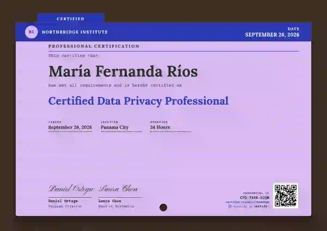Click recipient name 'María Fernanda Ríos'
The height and width of the screenshot is (231, 327).
point(123,72)
